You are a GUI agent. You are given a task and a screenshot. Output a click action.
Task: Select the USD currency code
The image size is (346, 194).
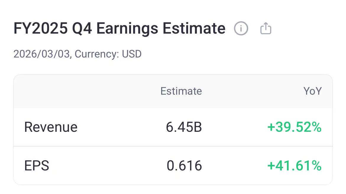coord(132,54)
